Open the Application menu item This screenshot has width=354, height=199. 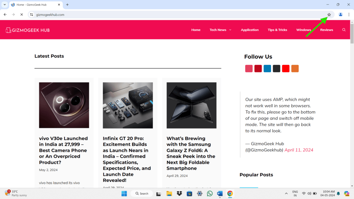coord(250,30)
